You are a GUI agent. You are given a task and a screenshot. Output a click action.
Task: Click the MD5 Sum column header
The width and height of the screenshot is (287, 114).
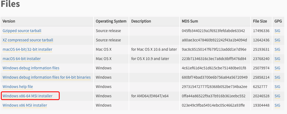click(190, 21)
